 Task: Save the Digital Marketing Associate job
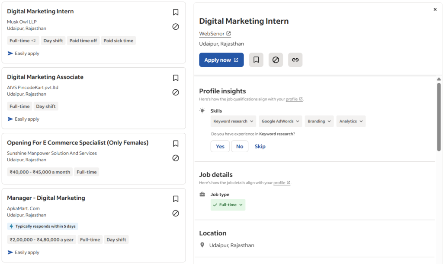pos(176,78)
